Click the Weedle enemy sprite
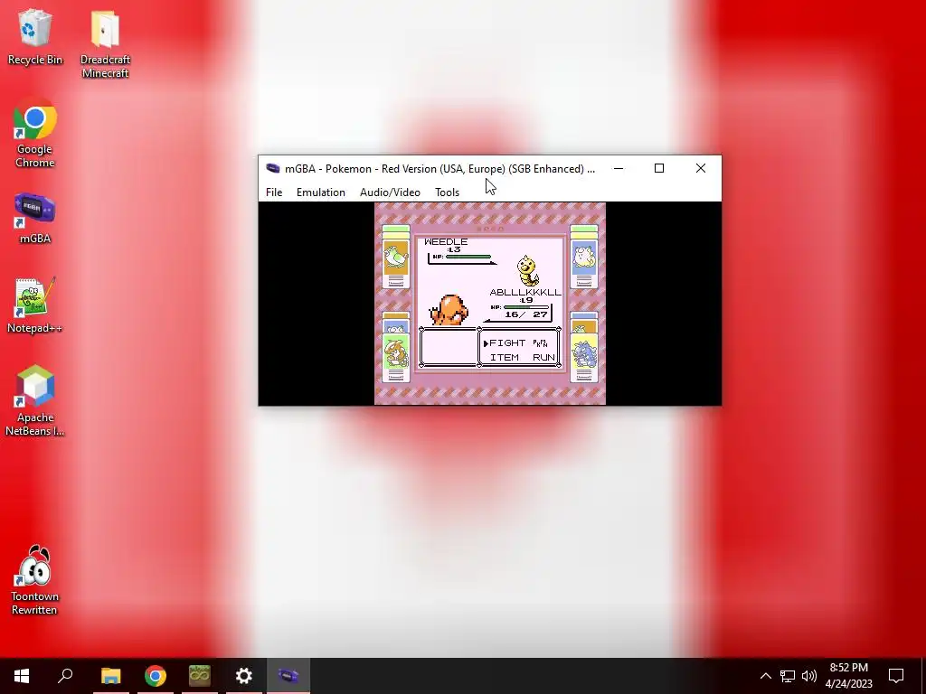 (527, 271)
